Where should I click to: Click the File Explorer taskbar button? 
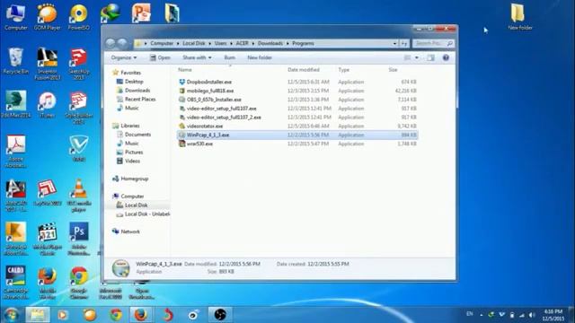(x=38, y=315)
